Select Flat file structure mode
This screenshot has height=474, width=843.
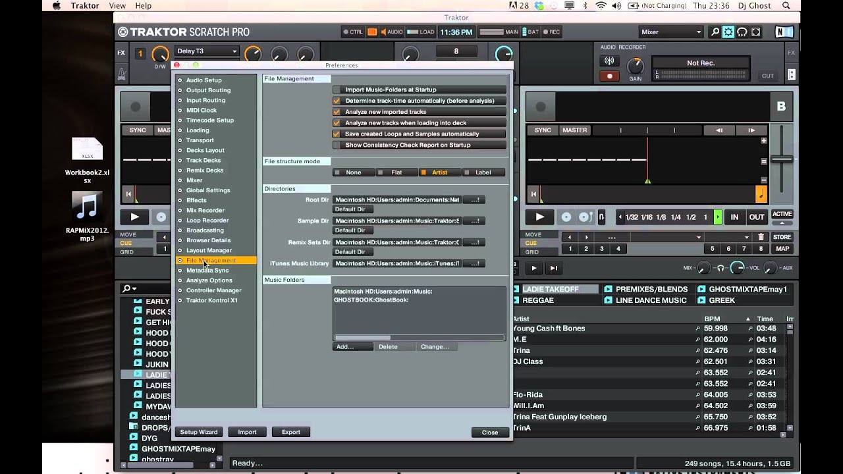(396, 172)
